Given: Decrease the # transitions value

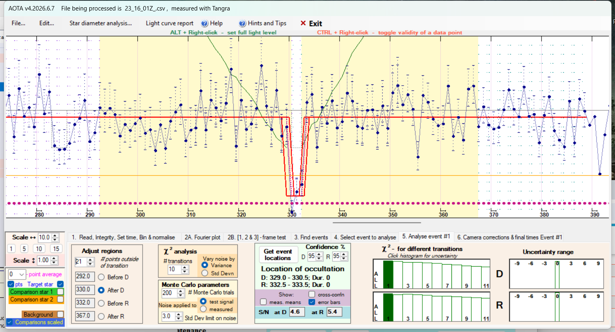Looking at the screenshot, I should point(185,271).
